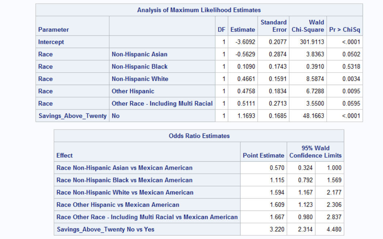Click the upper confidence limit 2.306
The height and width of the screenshot is (239, 383).
334,205
